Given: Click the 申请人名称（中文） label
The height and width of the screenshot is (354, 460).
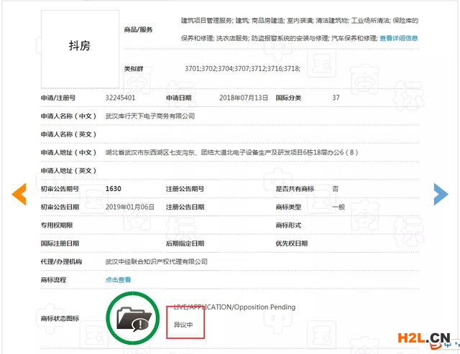Looking at the screenshot, I should click(x=68, y=116).
